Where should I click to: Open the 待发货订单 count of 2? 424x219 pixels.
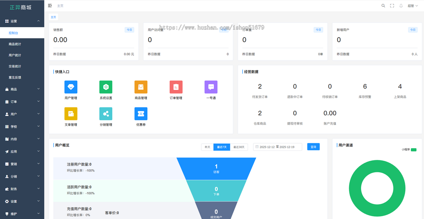coord(260,86)
